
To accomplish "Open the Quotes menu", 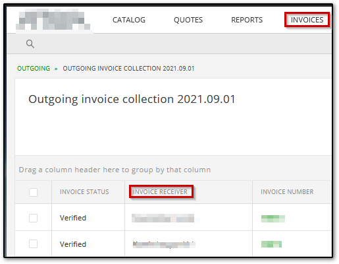I will pyautogui.click(x=188, y=20).
